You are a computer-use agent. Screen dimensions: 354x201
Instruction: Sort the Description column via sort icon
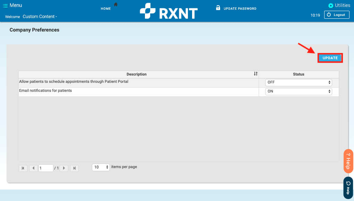click(256, 74)
